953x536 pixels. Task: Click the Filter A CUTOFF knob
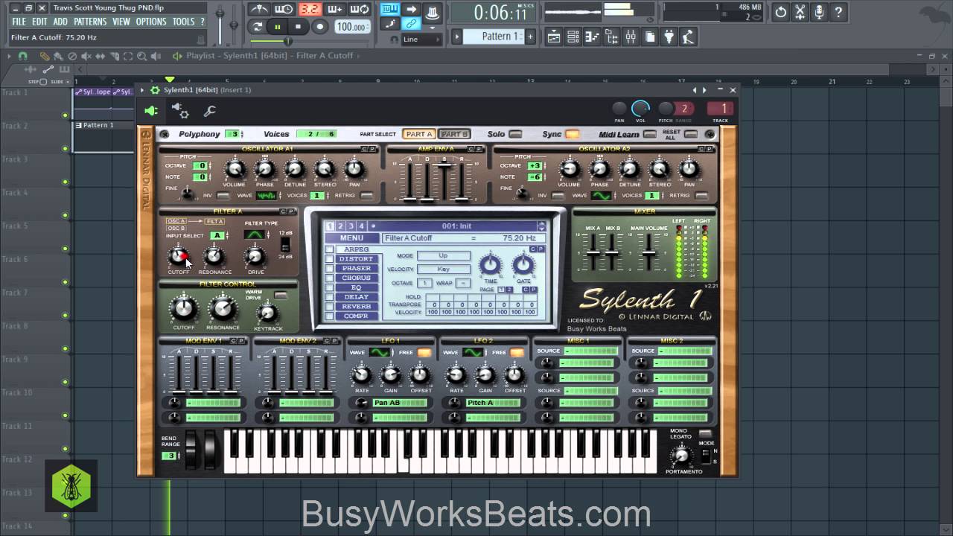point(179,256)
